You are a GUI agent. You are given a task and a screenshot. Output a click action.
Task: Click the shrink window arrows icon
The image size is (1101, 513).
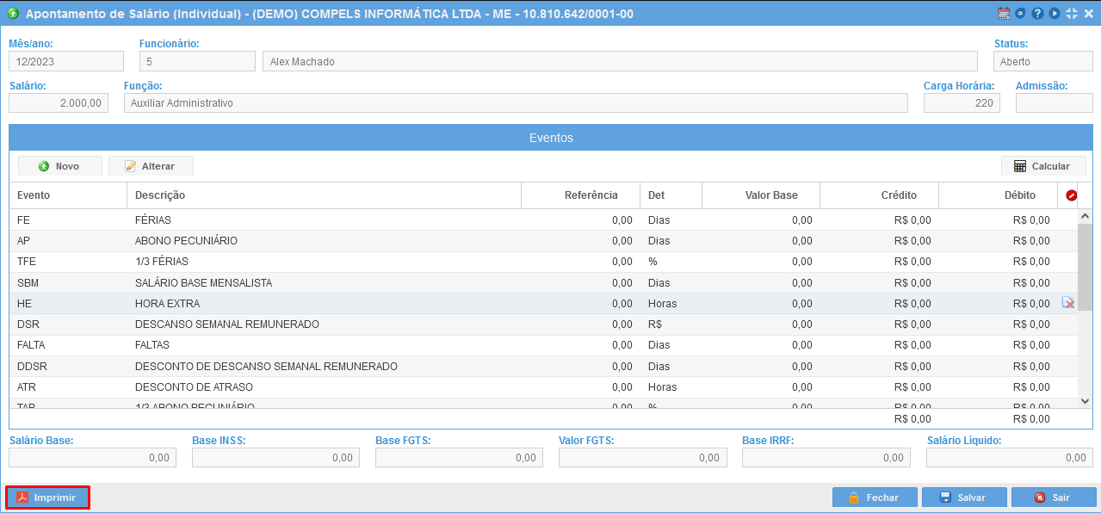pos(1071,14)
